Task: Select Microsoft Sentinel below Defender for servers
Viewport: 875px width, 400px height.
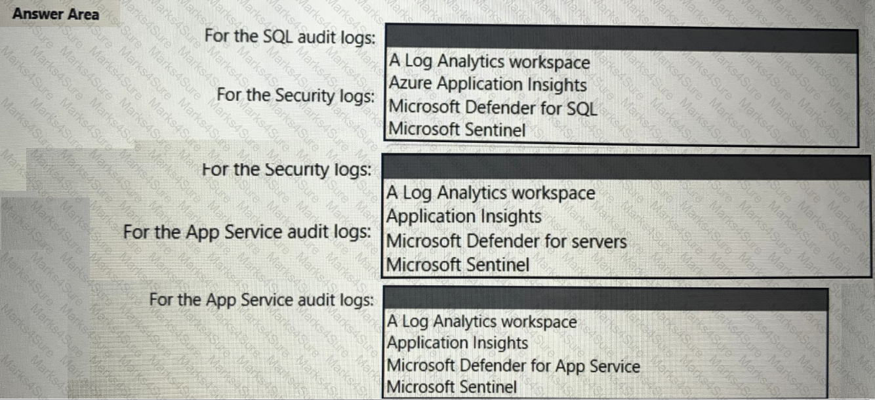Action: point(457,265)
